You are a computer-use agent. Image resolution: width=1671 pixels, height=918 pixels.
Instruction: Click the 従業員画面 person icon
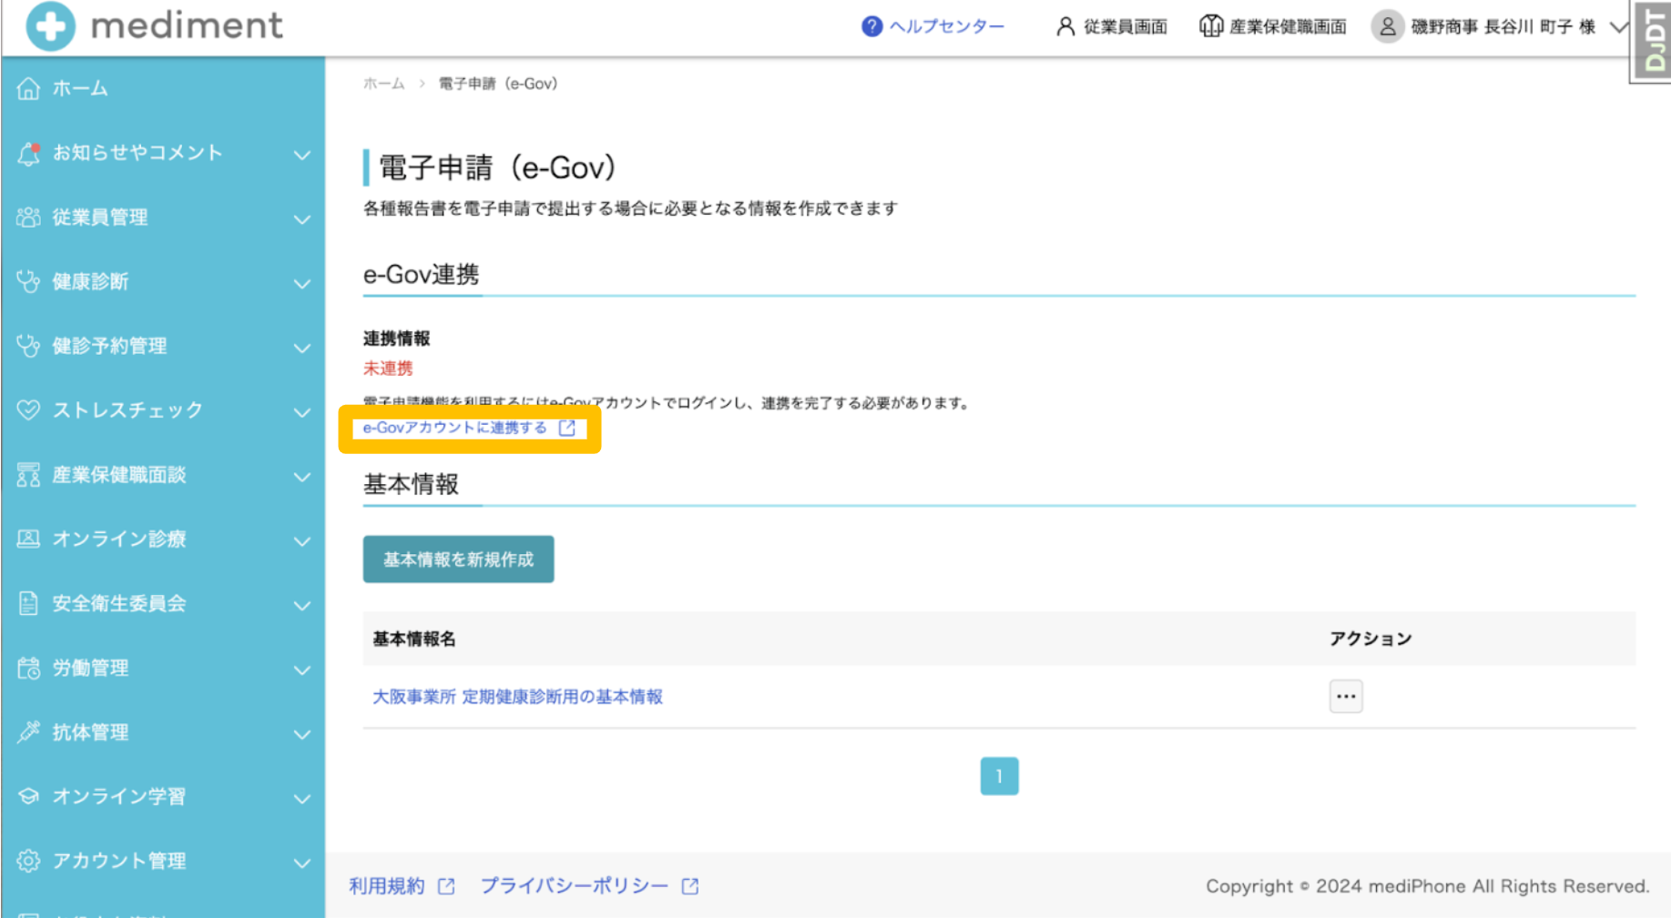click(1065, 26)
